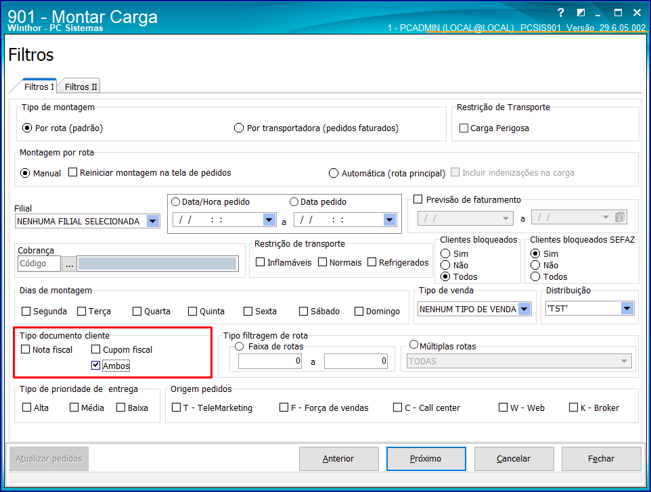The height and width of the screenshot is (492, 651).
Task: Open the start date/time pedido dropdown
Action: click(269, 220)
